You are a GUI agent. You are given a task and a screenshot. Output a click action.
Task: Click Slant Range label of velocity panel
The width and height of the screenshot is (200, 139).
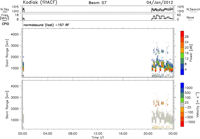tap(7, 105)
